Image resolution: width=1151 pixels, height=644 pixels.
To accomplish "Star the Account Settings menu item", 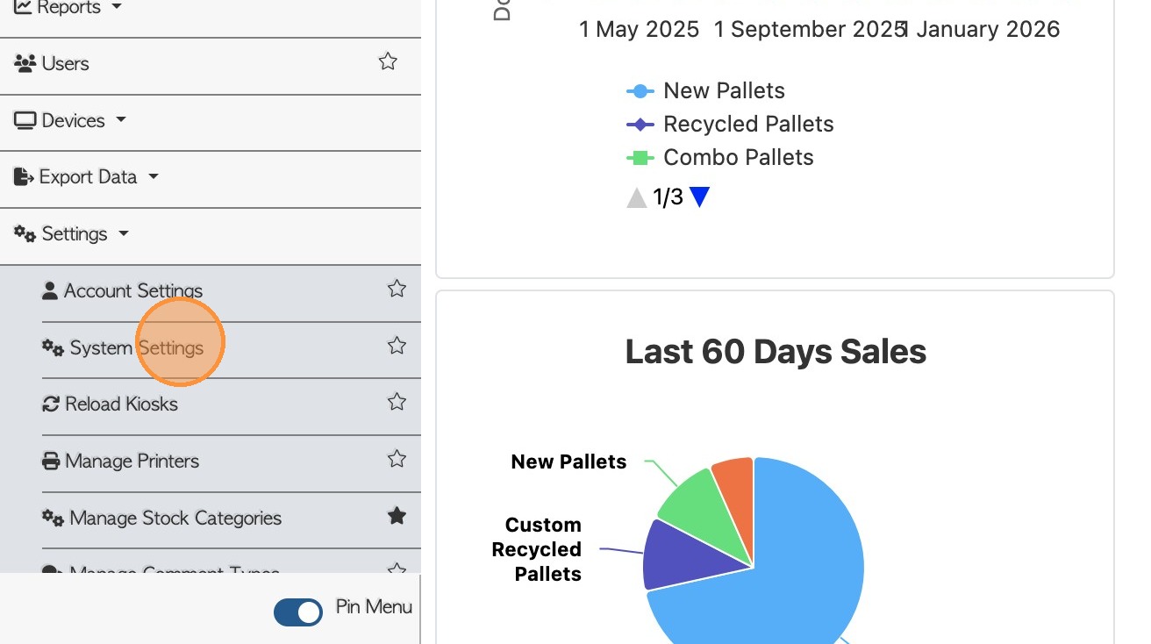I will point(397,289).
